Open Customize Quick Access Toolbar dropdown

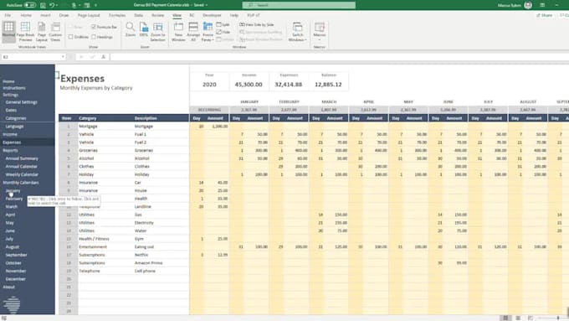pyautogui.click(x=95, y=5)
